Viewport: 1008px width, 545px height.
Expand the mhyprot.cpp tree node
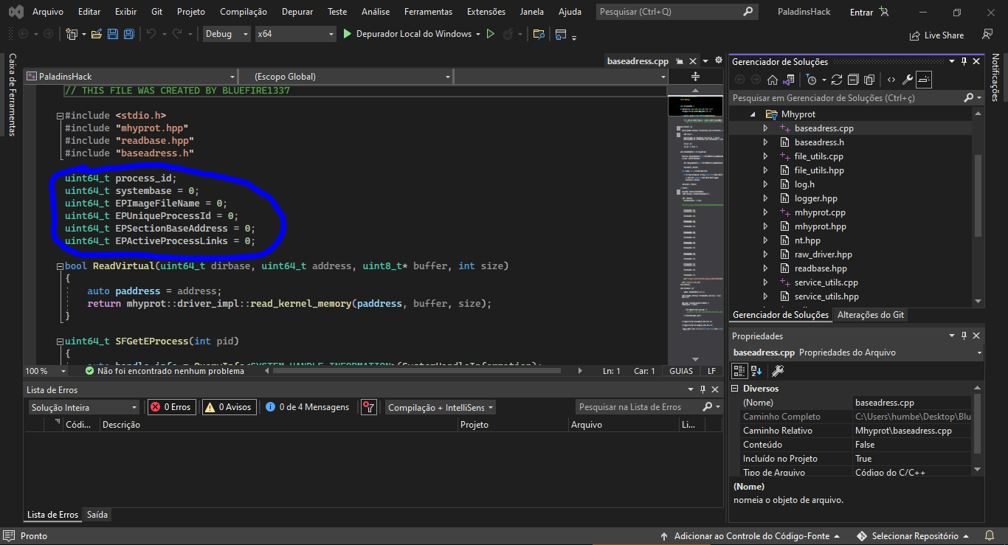click(765, 212)
